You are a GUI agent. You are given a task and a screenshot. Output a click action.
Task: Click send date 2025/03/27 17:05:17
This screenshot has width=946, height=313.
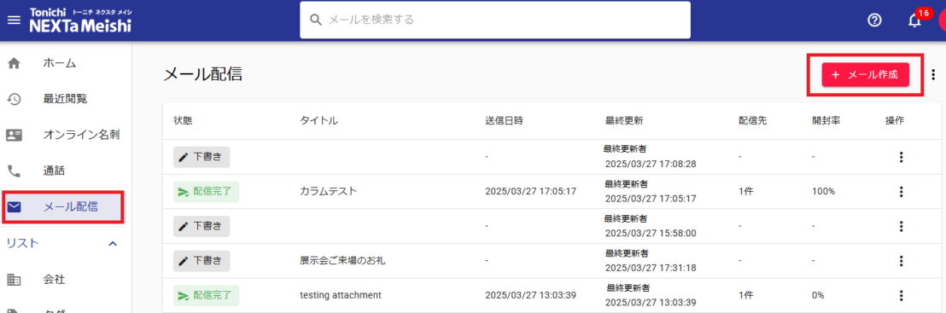[x=531, y=192]
